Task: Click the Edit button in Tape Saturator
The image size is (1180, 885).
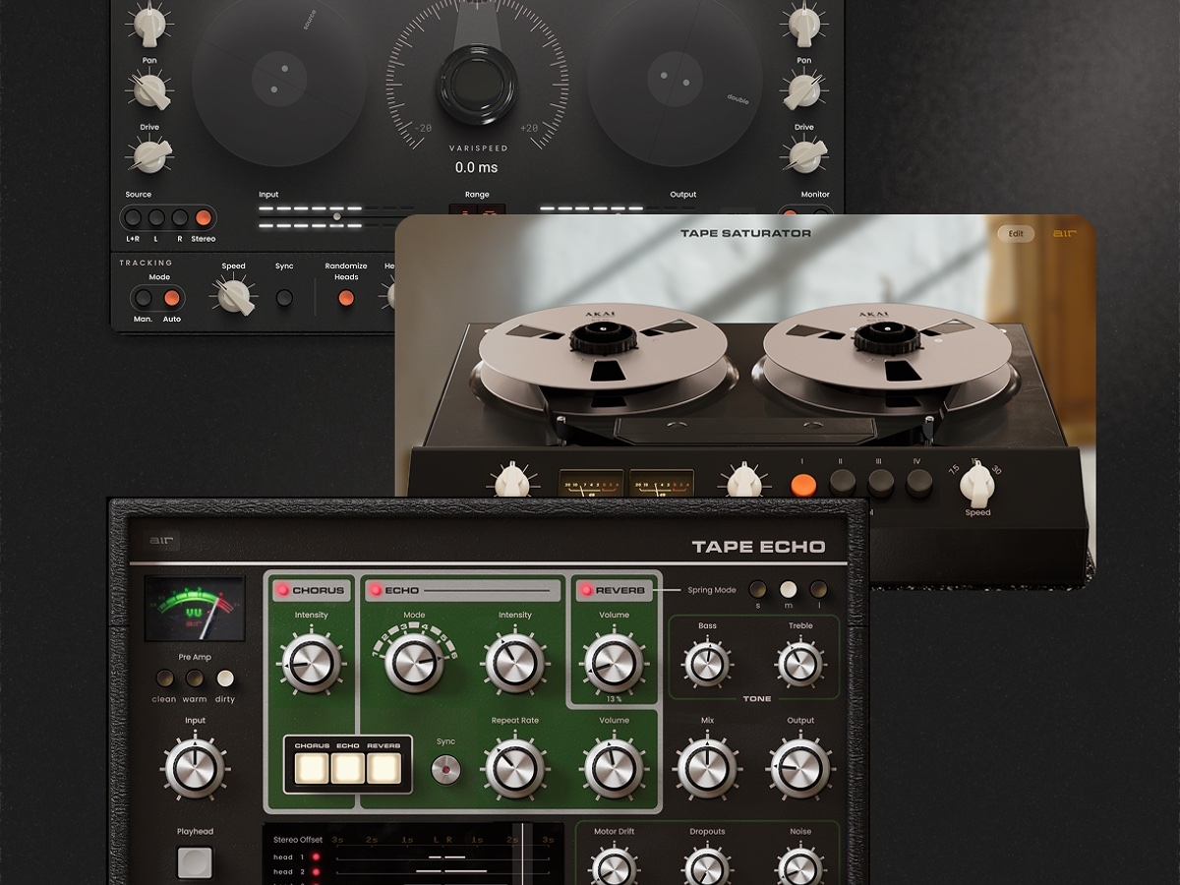Action: [x=1016, y=234]
